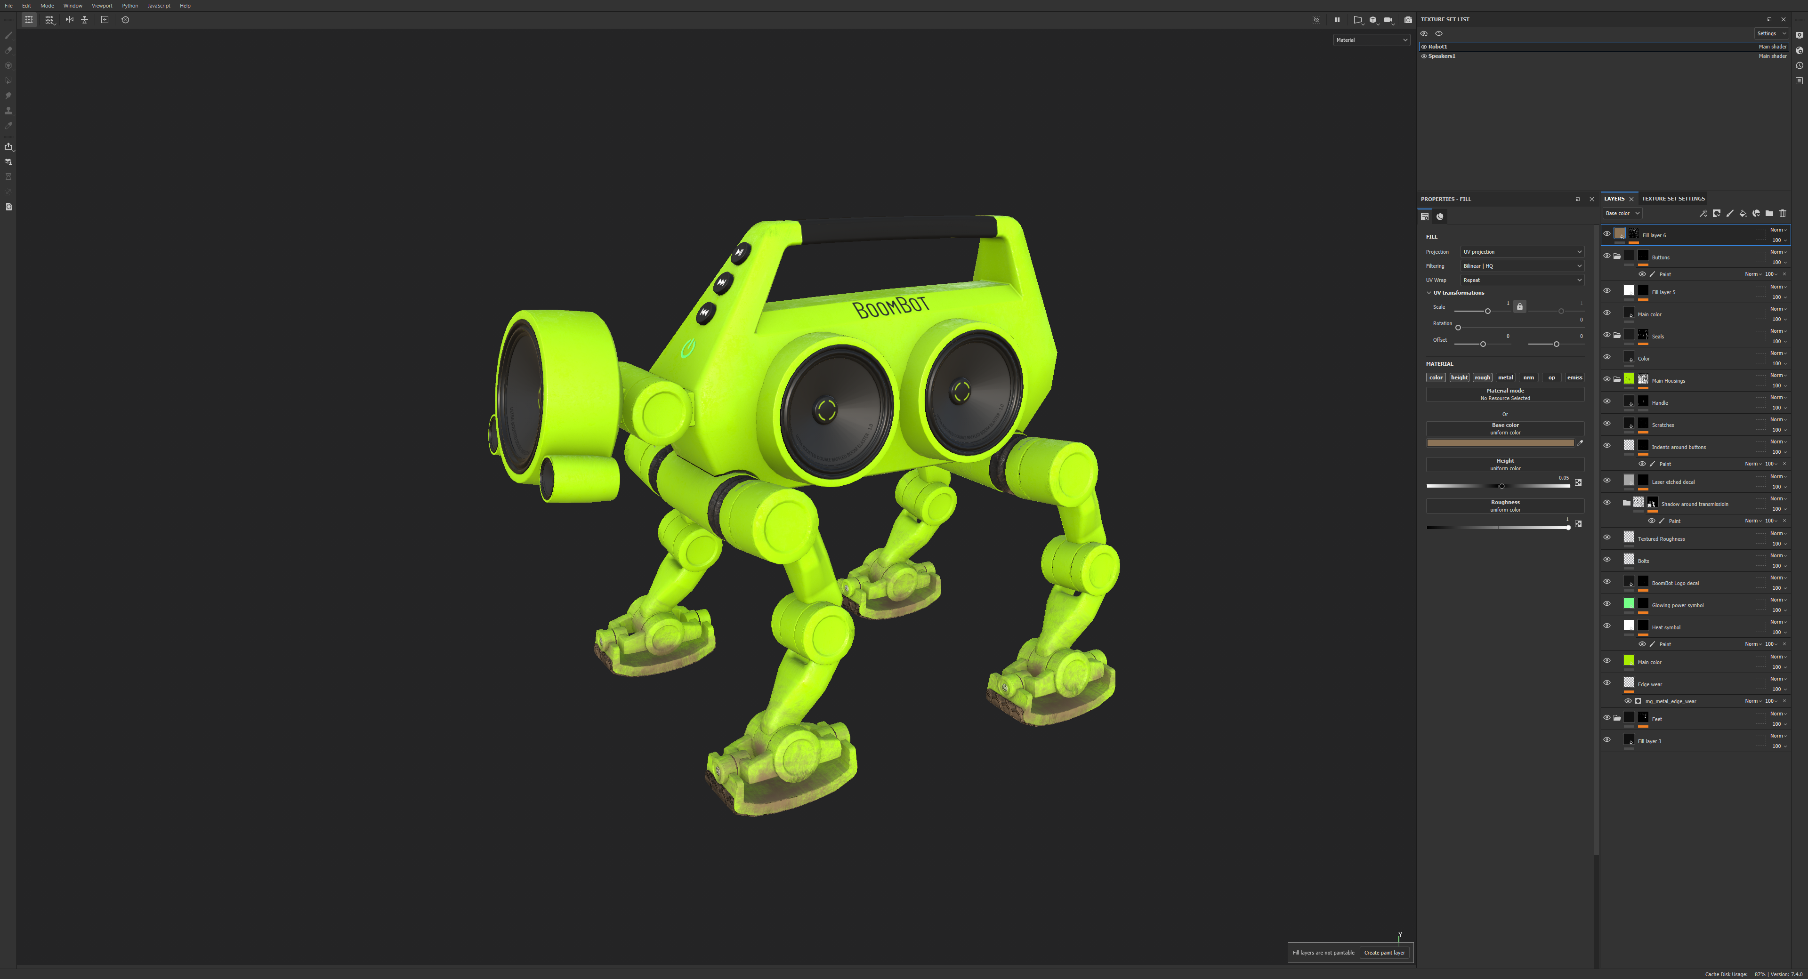Toggle visibility of Scratches layer
1808x979 pixels.
[1606, 423]
